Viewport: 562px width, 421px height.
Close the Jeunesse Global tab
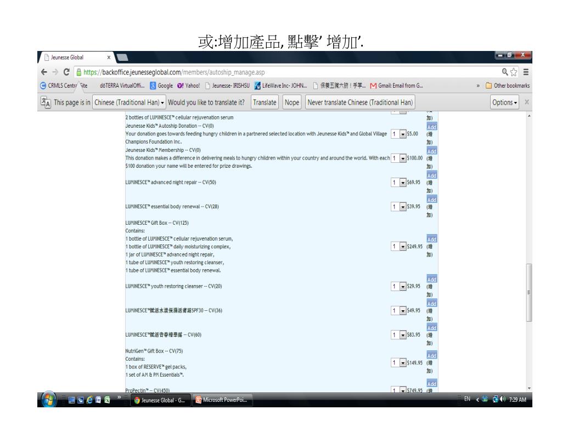(x=109, y=57)
